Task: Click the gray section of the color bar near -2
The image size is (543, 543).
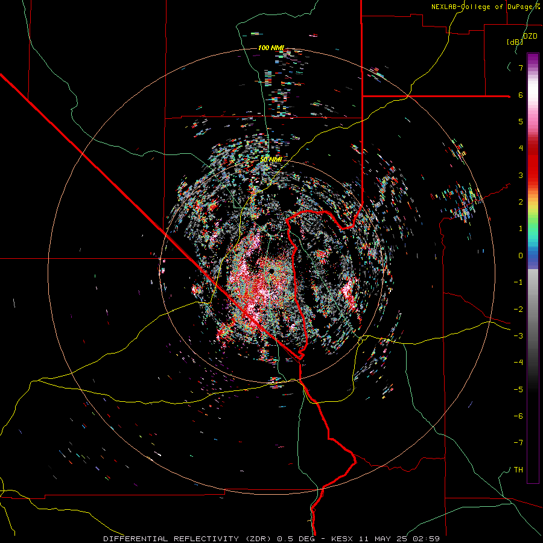Action: 533,309
